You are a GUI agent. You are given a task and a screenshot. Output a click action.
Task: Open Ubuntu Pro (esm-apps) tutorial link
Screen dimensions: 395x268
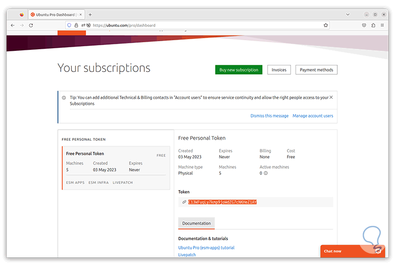click(207, 247)
